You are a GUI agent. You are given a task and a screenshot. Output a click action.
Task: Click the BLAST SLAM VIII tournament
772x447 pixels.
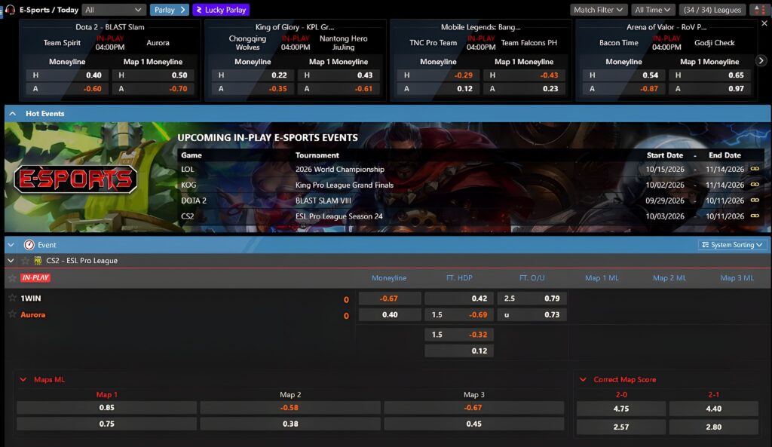pyautogui.click(x=323, y=201)
